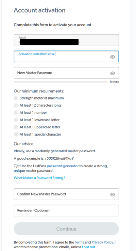Click the At least 12 characters indicator
The width and height of the screenshot is (136, 251).
16,105
